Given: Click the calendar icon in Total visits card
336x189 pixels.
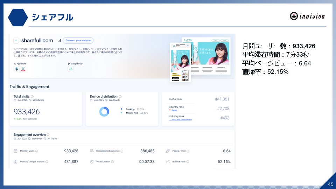Looking at the screenshot, I should [x=15, y=100].
